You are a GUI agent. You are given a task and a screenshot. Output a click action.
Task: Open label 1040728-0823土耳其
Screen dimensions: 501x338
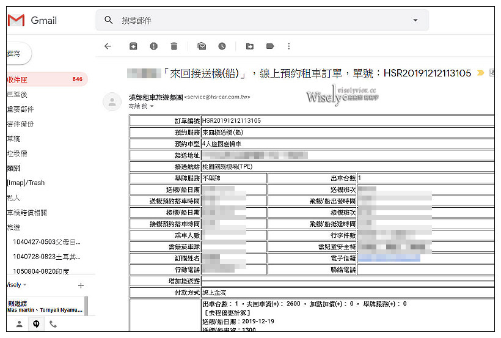(46, 257)
